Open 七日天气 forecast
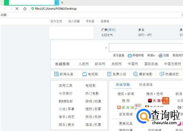Viewport: 183px width, 131px height. 107,35
